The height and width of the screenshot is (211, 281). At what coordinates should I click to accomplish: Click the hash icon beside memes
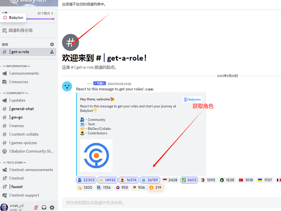[x=4, y=126]
